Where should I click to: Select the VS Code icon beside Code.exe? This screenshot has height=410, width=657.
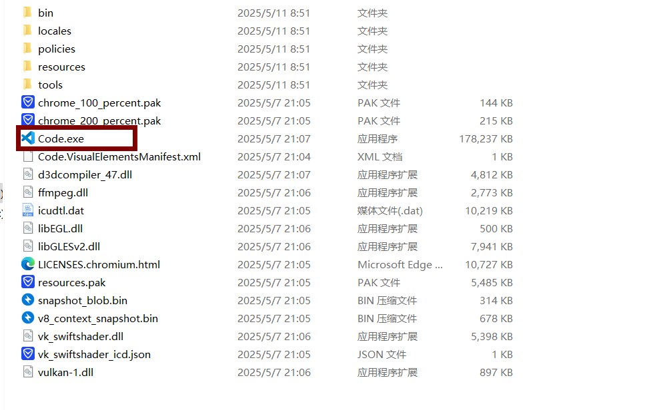pos(28,138)
